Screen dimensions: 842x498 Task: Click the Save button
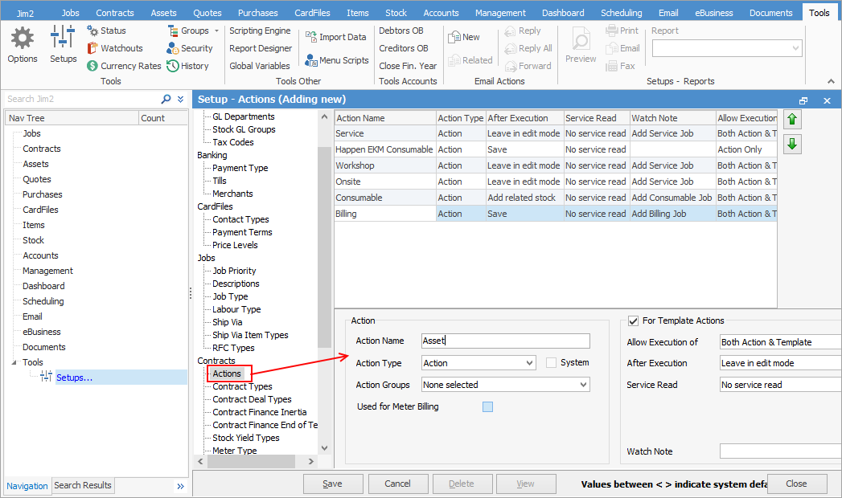click(x=332, y=484)
